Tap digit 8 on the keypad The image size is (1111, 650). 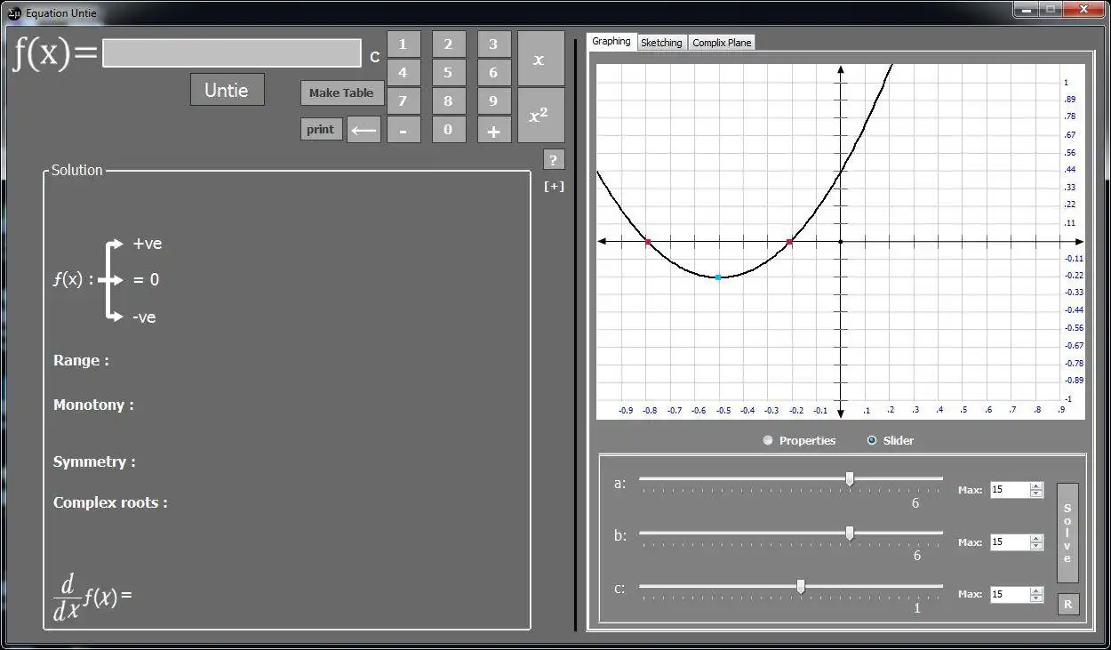[448, 101]
